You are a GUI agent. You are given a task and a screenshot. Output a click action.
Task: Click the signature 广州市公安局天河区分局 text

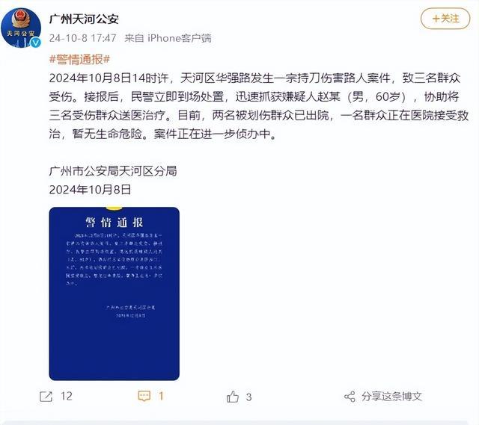113,171
